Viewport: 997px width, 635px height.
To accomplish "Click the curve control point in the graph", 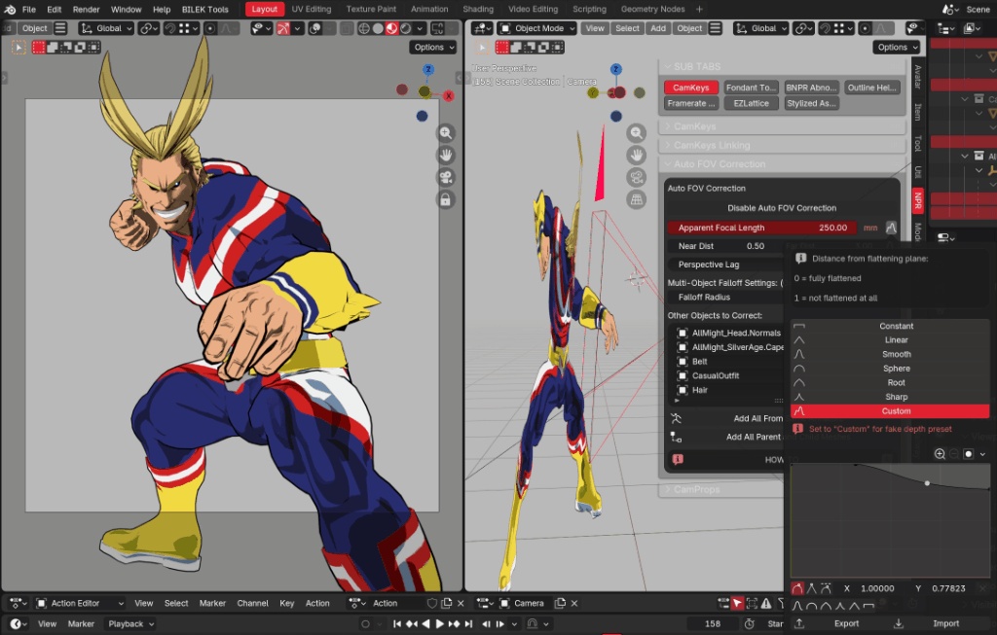I will (927, 483).
